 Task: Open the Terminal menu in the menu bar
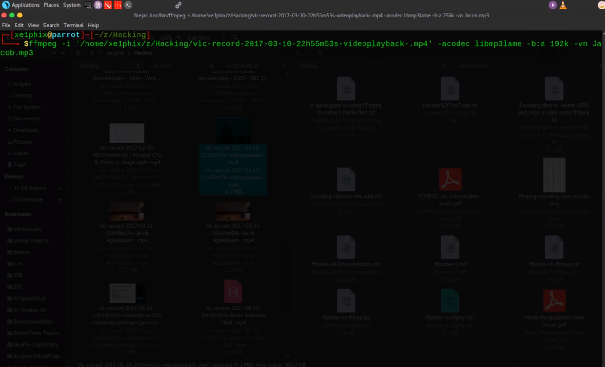[x=73, y=25]
